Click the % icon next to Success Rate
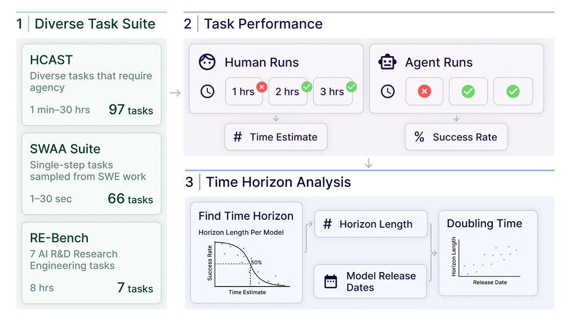The image size is (582, 322). pos(420,137)
